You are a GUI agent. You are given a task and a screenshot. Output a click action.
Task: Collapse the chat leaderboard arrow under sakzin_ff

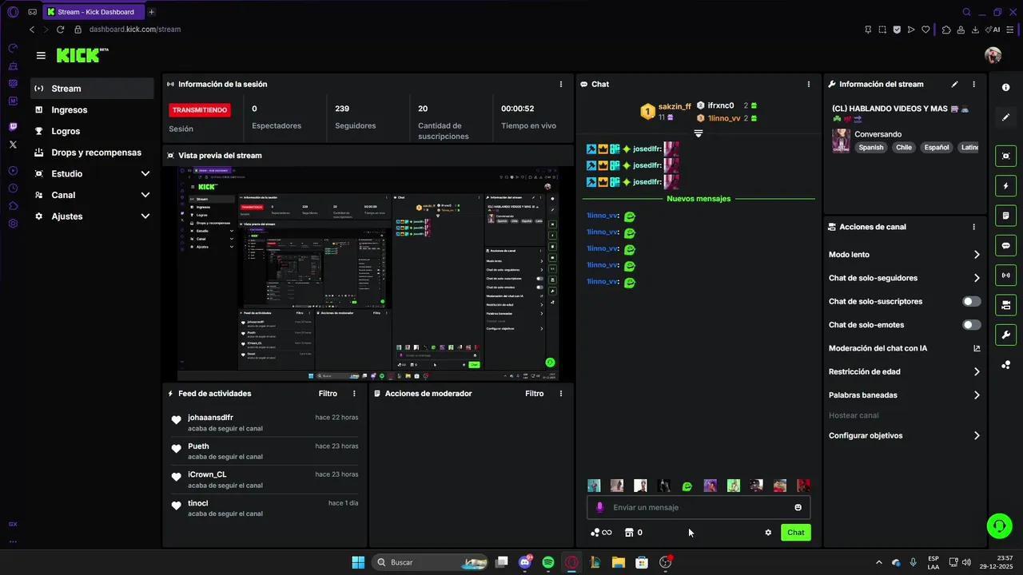pyautogui.click(x=699, y=133)
